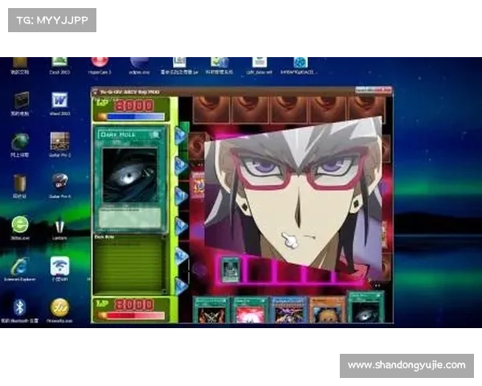Select the pink burst spell card in hand
This screenshot has height=386, width=482.
(x=250, y=310)
